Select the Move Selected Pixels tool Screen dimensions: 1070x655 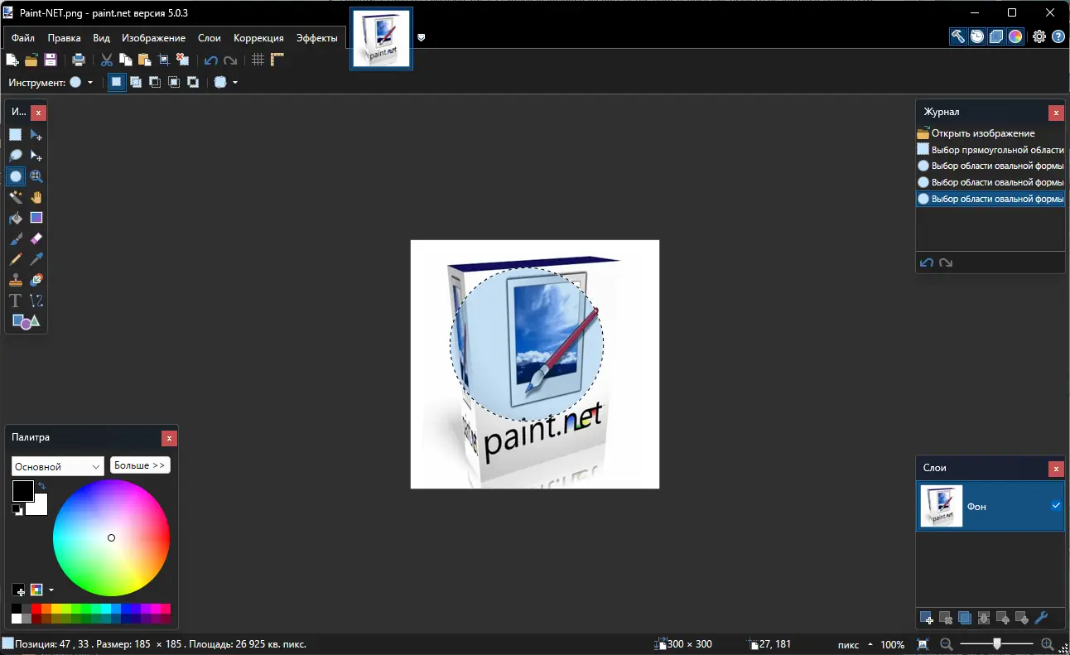36,135
